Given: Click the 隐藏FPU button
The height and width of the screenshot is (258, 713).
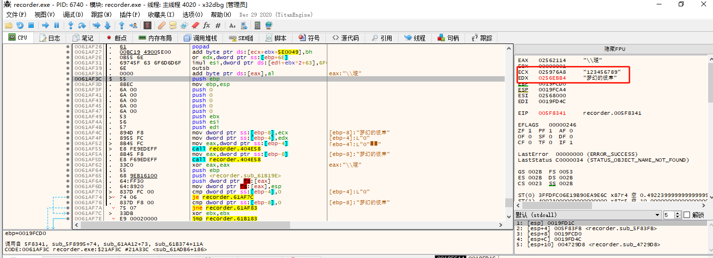Looking at the screenshot, I should click(615, 49).
